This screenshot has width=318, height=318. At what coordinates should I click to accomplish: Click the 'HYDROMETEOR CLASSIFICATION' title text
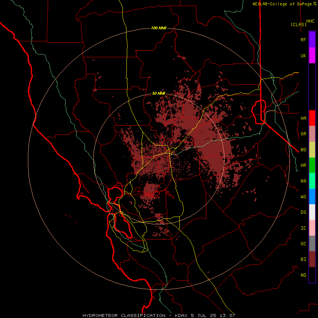pos(124,316)
